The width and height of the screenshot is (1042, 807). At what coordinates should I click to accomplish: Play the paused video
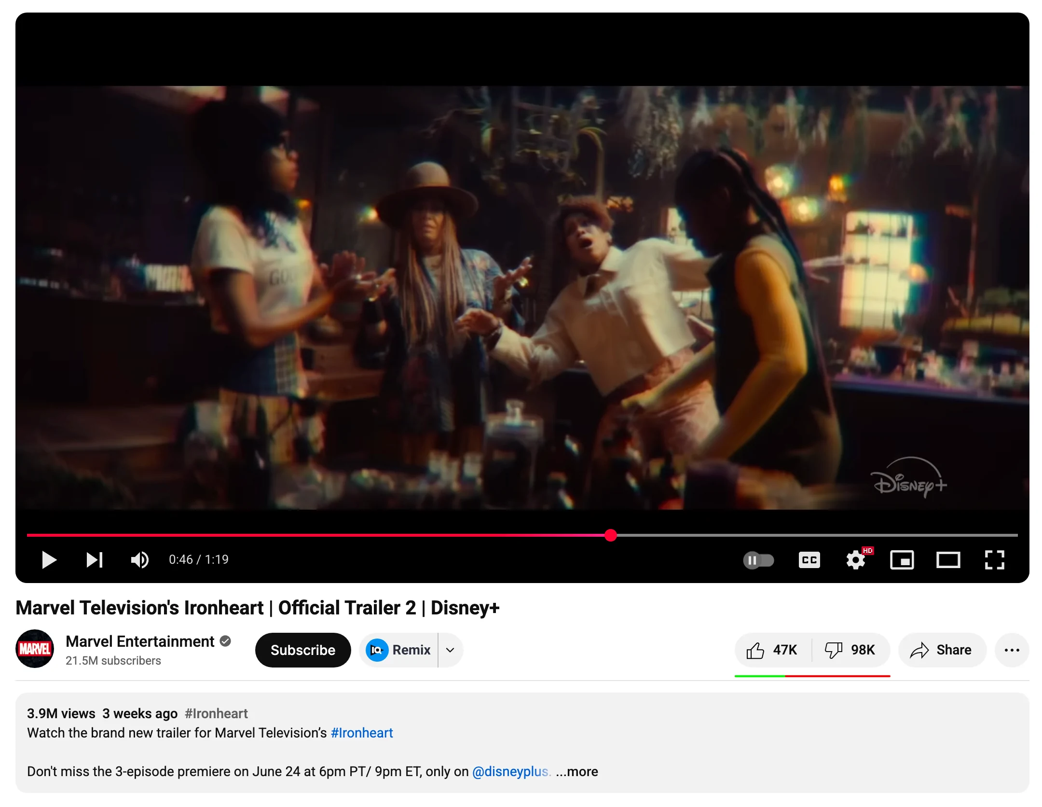(x=49, y=560)
